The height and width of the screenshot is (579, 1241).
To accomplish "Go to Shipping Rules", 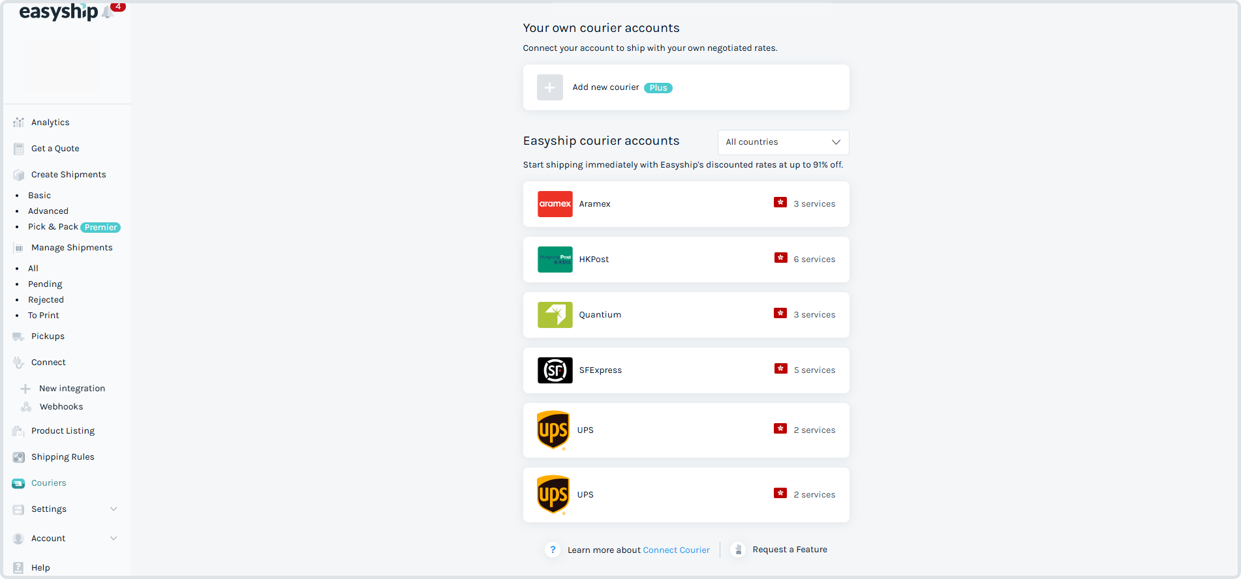I will (63, 457).
